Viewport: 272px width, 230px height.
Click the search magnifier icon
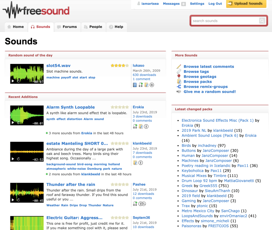262,21
